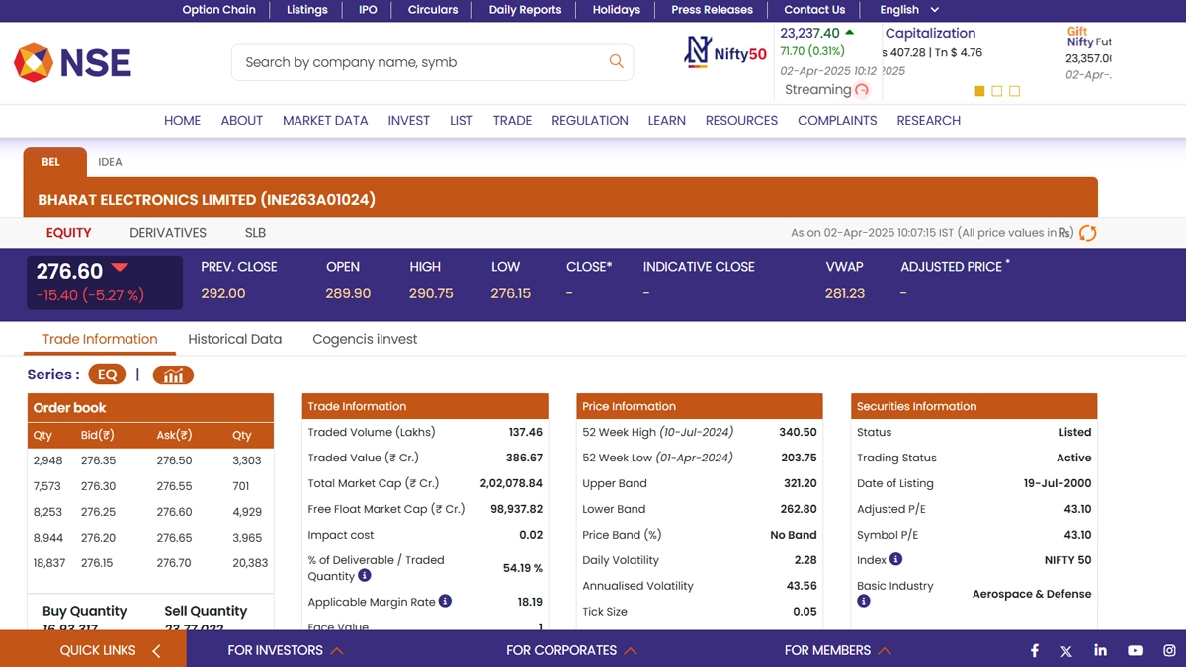Click info icon next to Index
1186x667 pixels.
click(895, 559)
